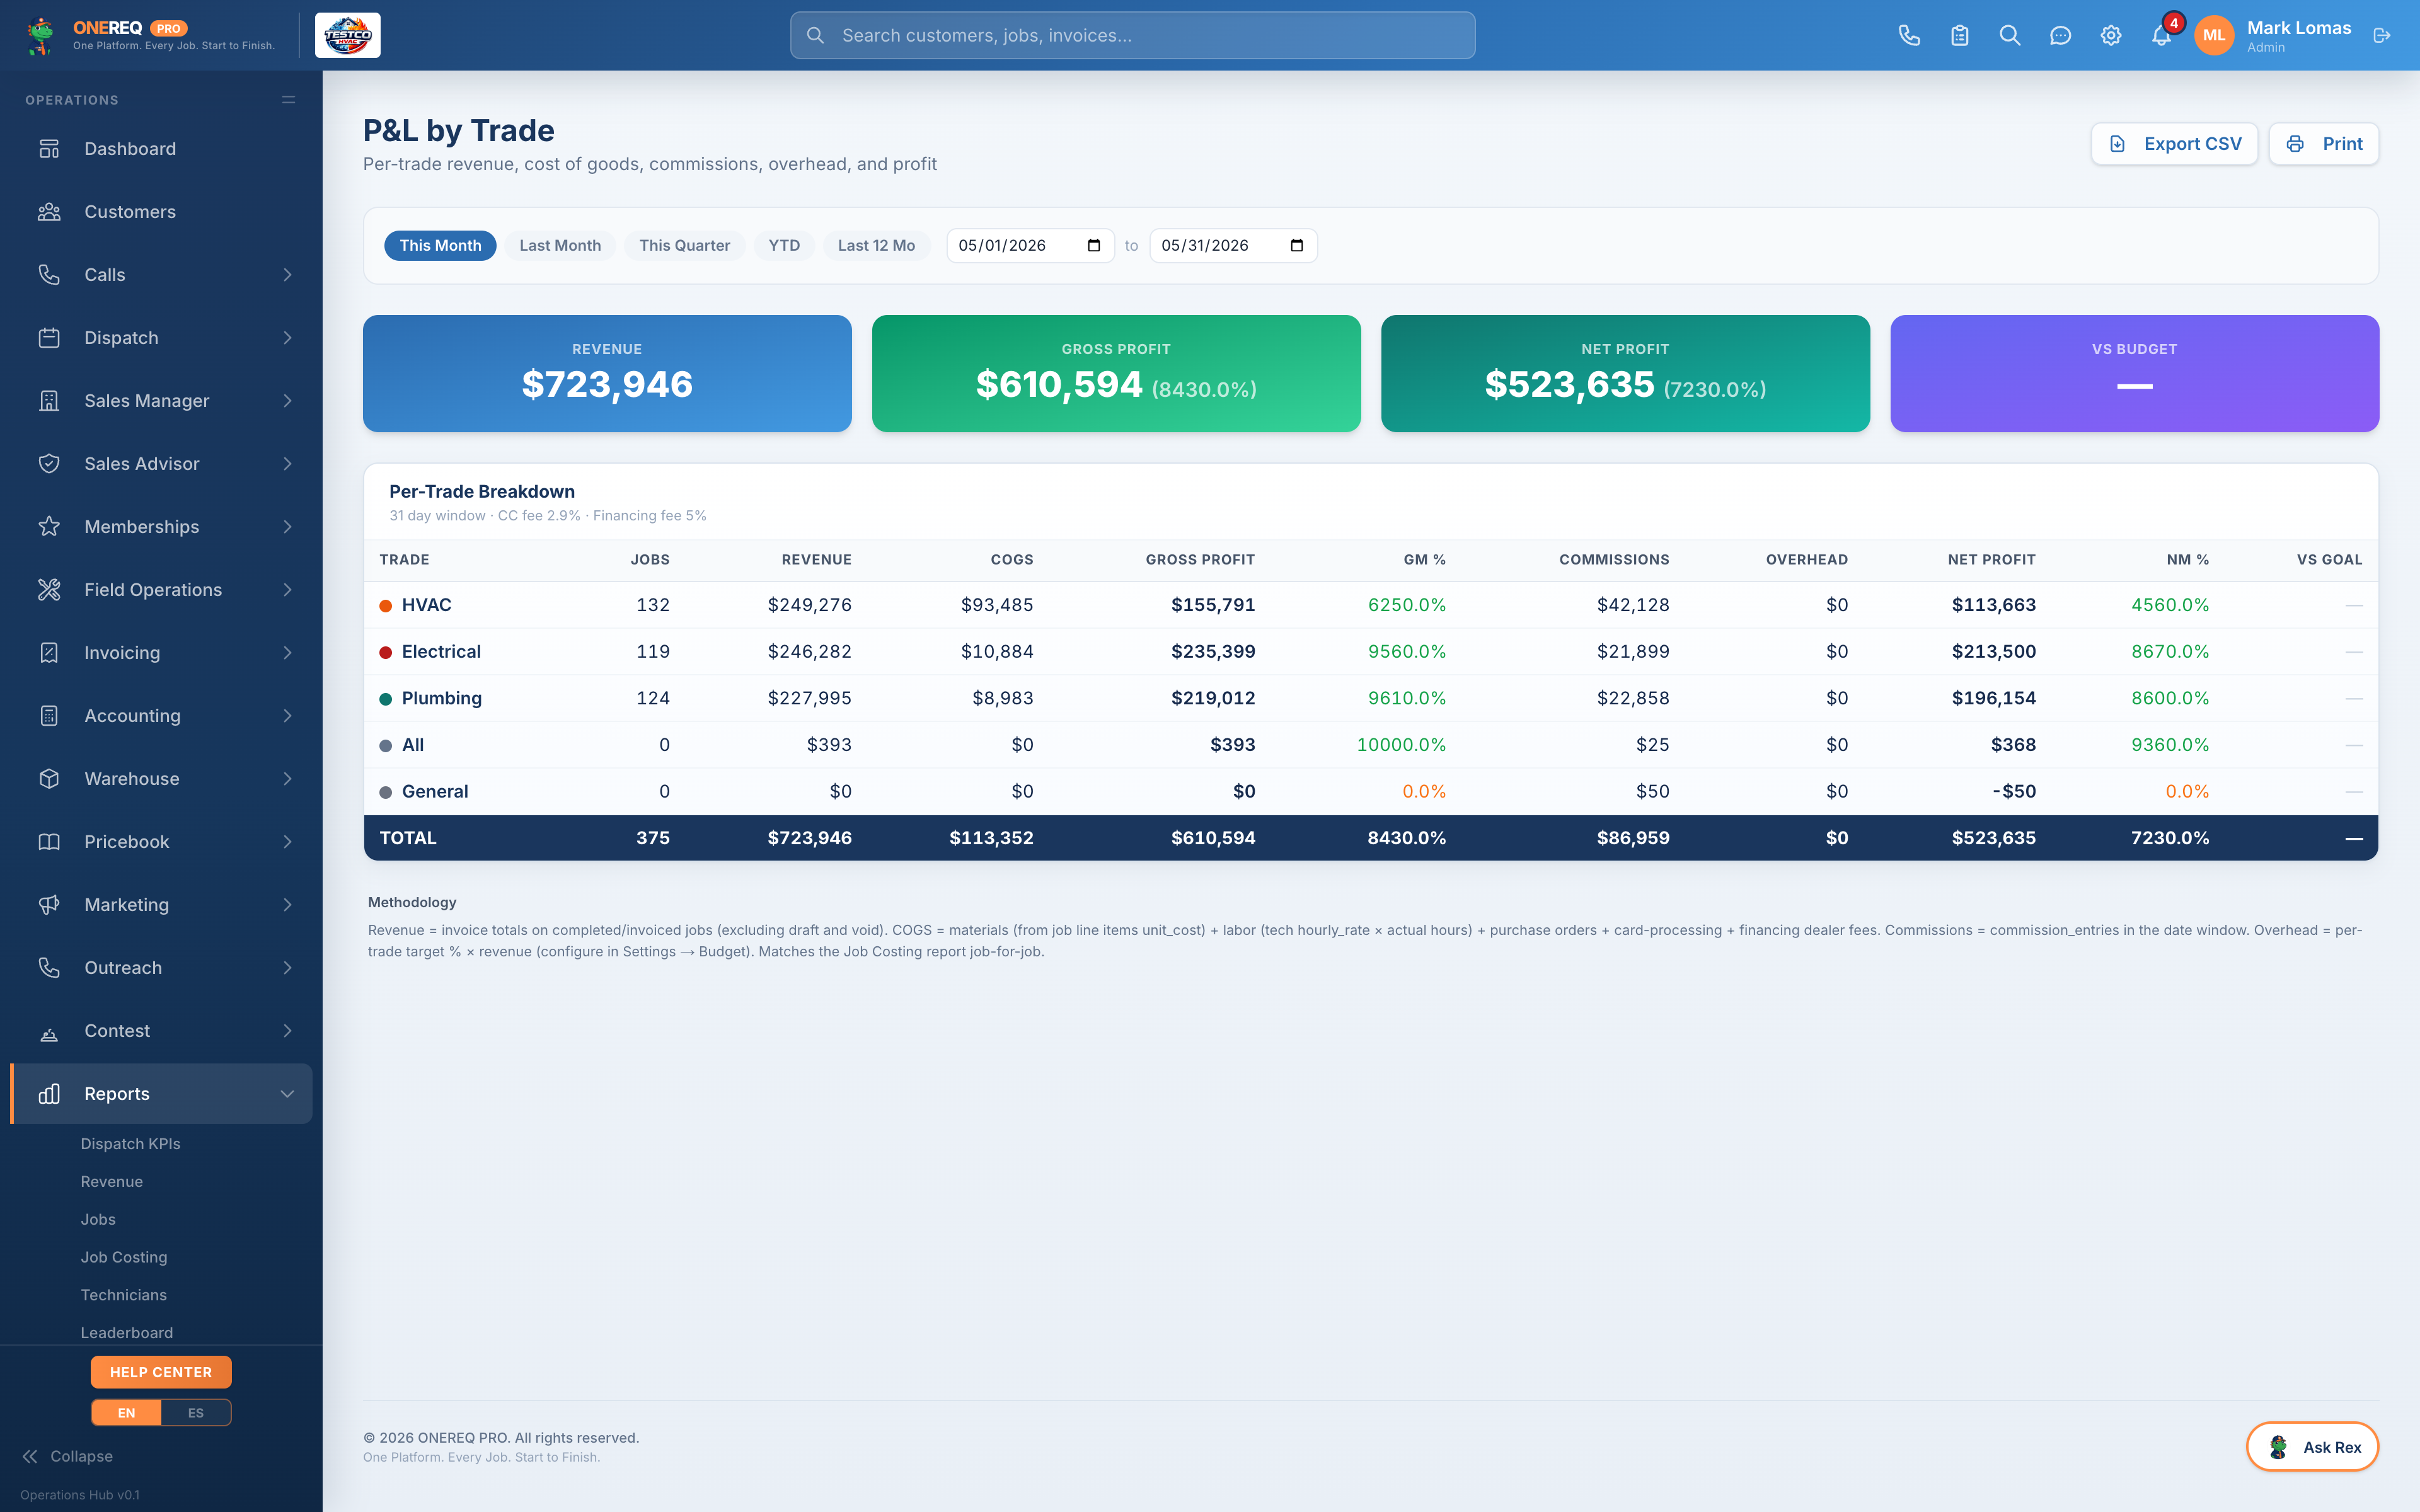The height and width of the screenshot is (1512, 2420).
Task: Open the Revenue report submenu item
Action: (111, 1182)
